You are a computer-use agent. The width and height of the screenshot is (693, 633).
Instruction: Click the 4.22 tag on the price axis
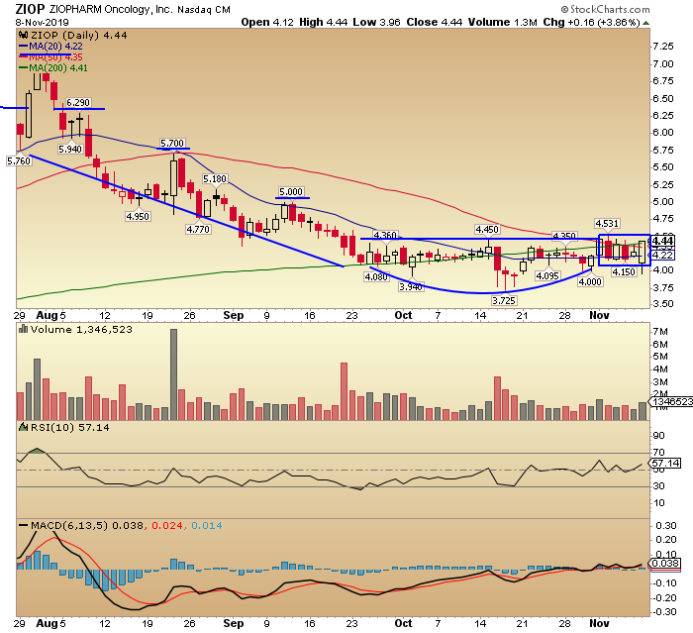[662, 256]
